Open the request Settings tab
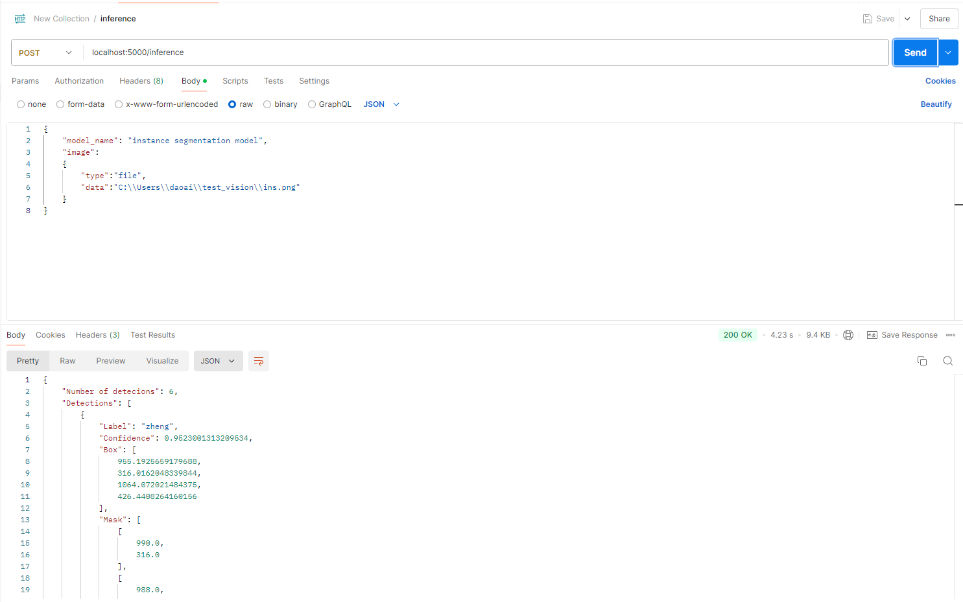 click(314, 81)
